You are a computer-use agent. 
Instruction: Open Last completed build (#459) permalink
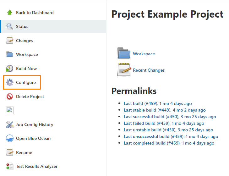(169, 143)
